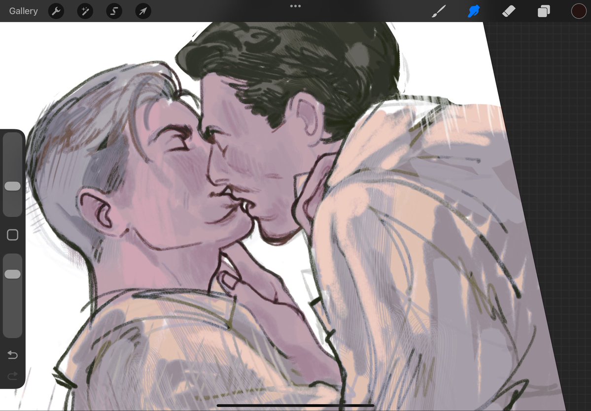
Task: Return to the Gallery
Action: tap(23, 11)
